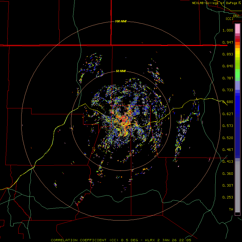242x242 pixels.
Task: Click the KLRX radar site center dot
Action: coord(120,121)
